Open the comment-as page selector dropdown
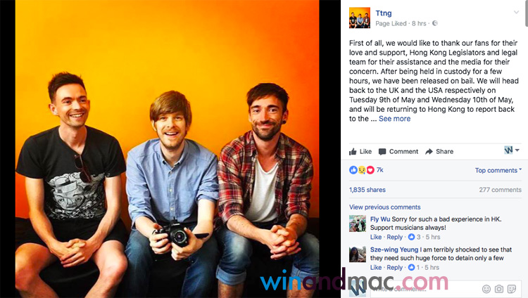This screenshot has width=528, height=298. coord(512,150)
